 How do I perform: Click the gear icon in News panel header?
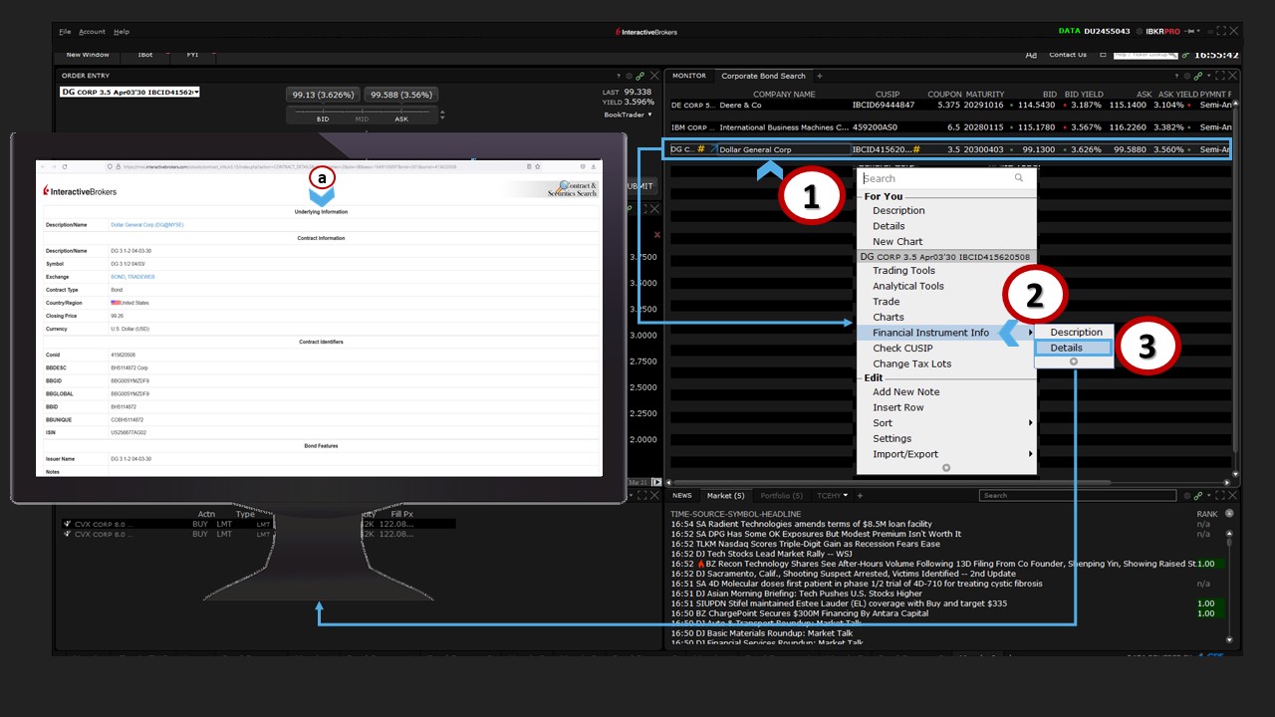tap(1187, 495)
